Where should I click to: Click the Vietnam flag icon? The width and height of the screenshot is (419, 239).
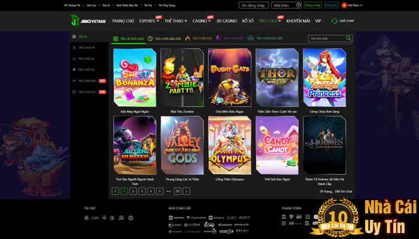pyautogui.click(x=344, y=5)
